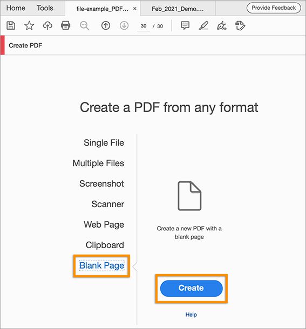Select the highlighter pen tool
Screen dimensions: 306x329
click(203, 25)
